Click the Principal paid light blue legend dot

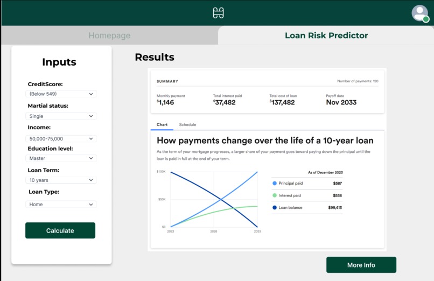tap(275, 183)
